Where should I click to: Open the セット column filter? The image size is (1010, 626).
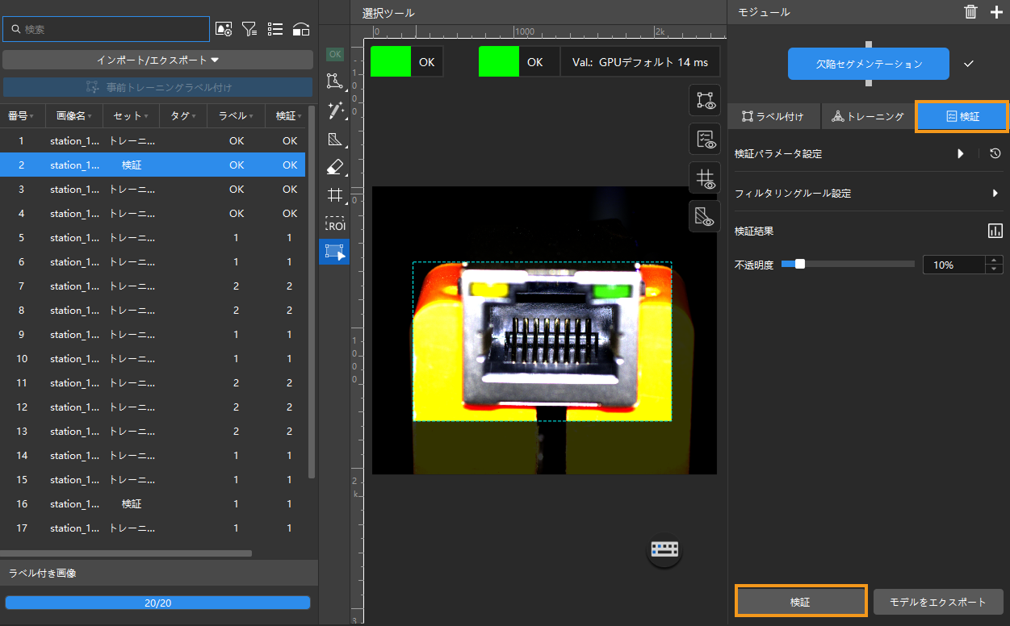[131, 116]
